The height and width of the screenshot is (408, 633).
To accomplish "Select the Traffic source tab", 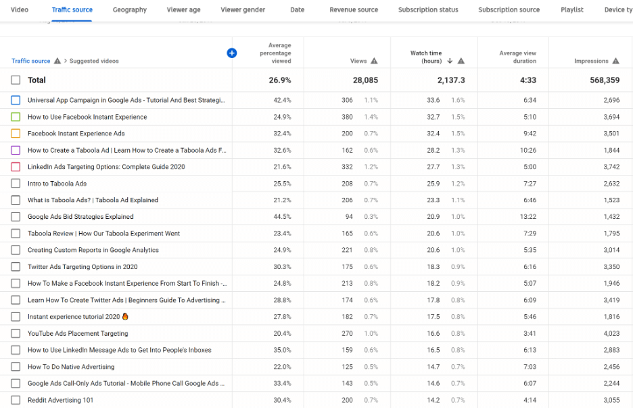I will (x=72, y=9).
